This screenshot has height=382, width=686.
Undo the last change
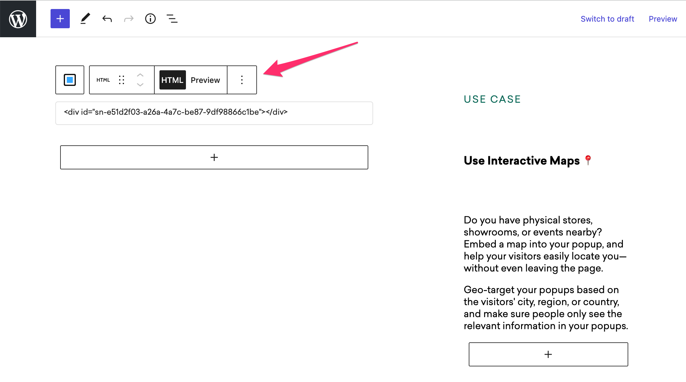107,19
